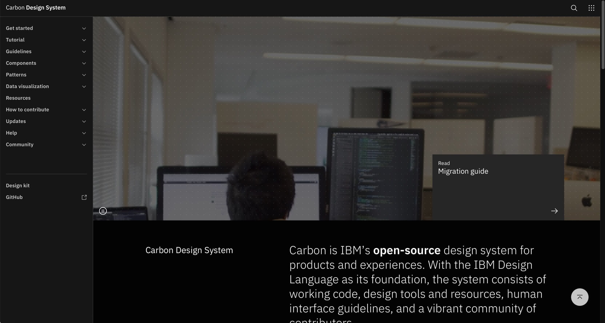Expand the Patterns chevron arrow
Screen dimensions: 605x323
[x=84, y=75]
